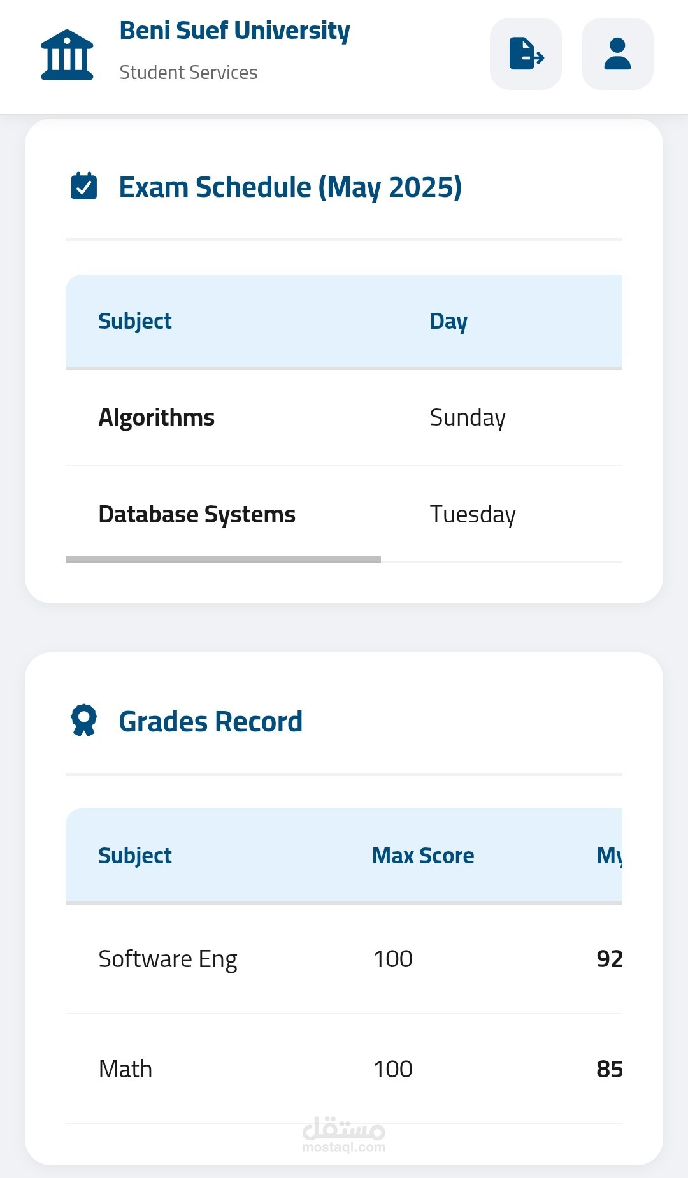Click the calendar check icon
Screen dimensions: 688x1178
(83, 187)
